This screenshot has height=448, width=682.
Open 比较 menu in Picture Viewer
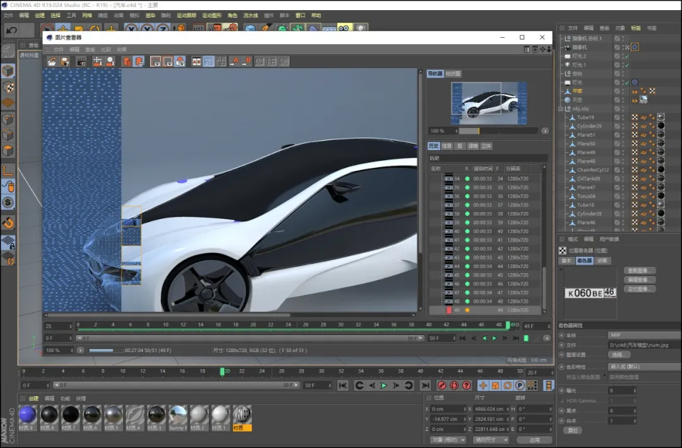[105, 50]
